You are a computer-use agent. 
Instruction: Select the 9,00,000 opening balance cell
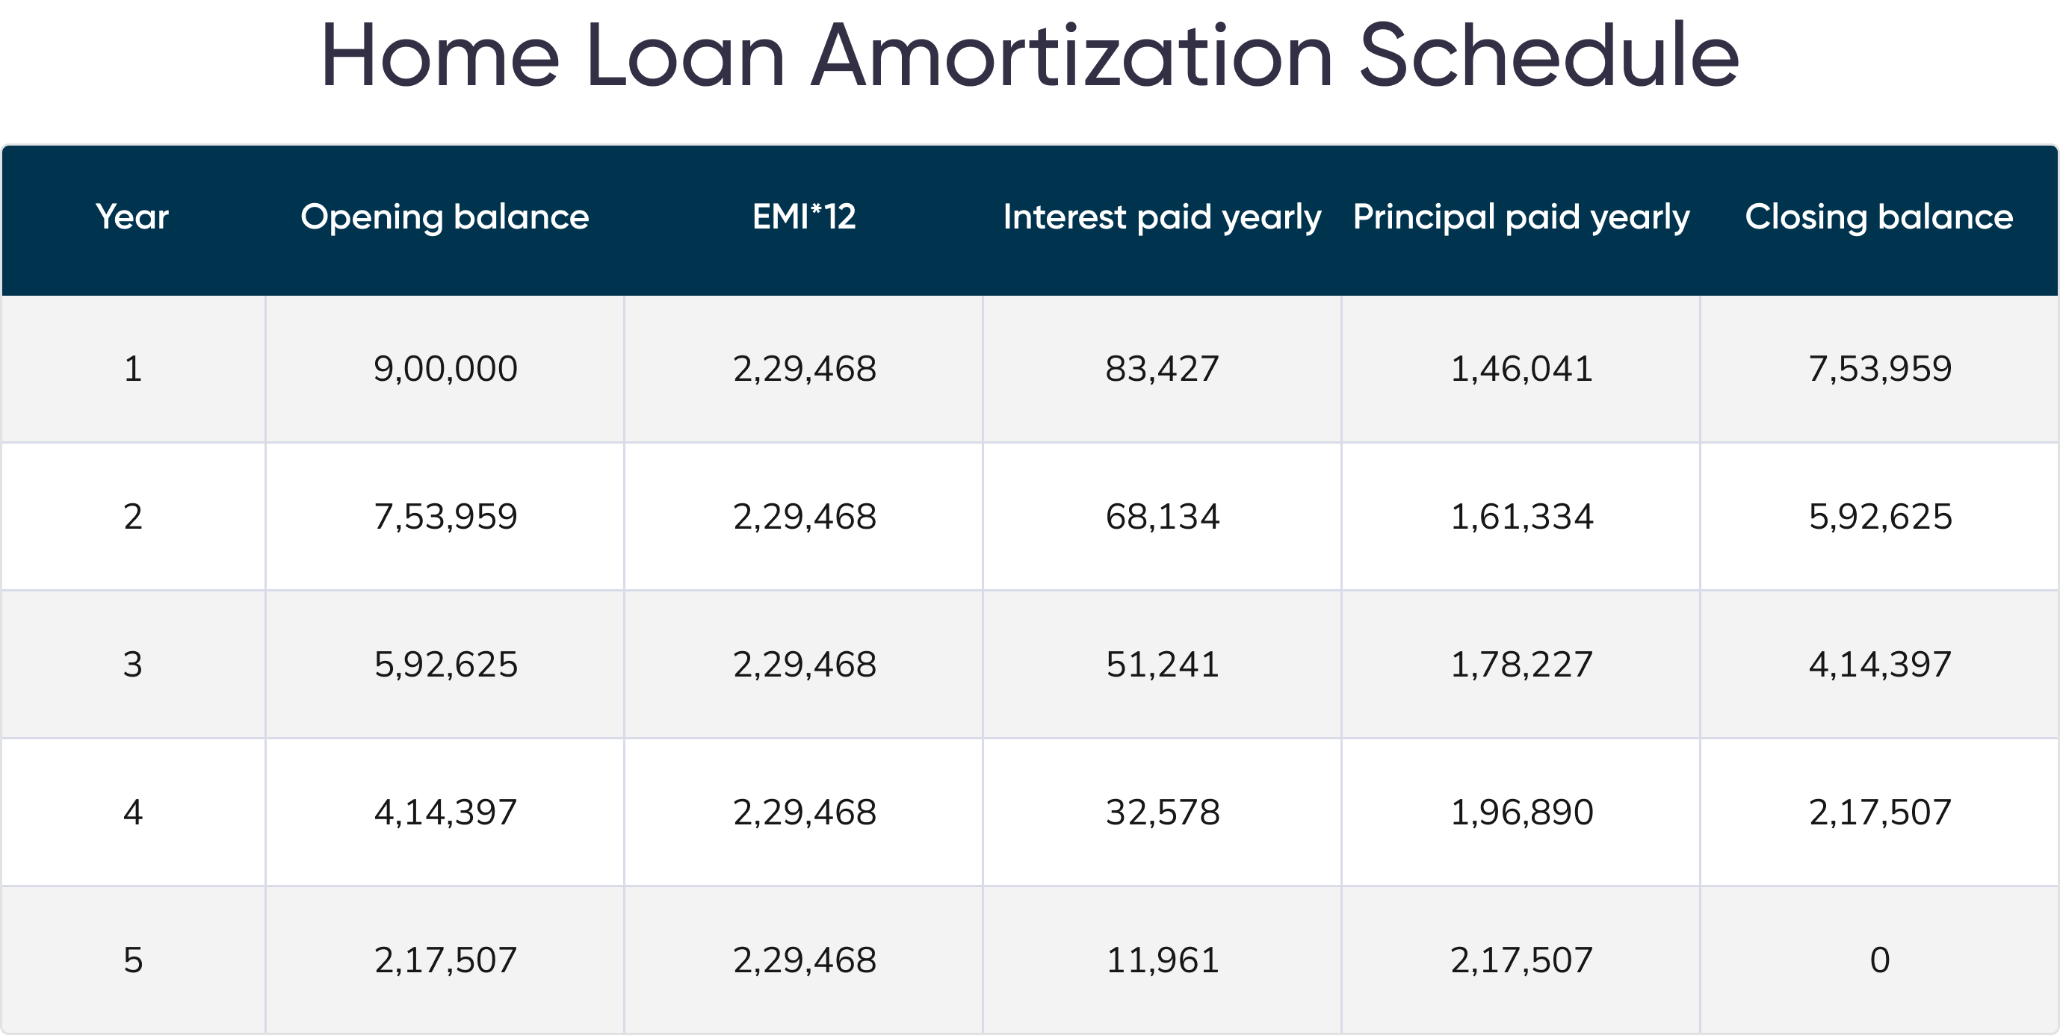click(x=445, y=368)
